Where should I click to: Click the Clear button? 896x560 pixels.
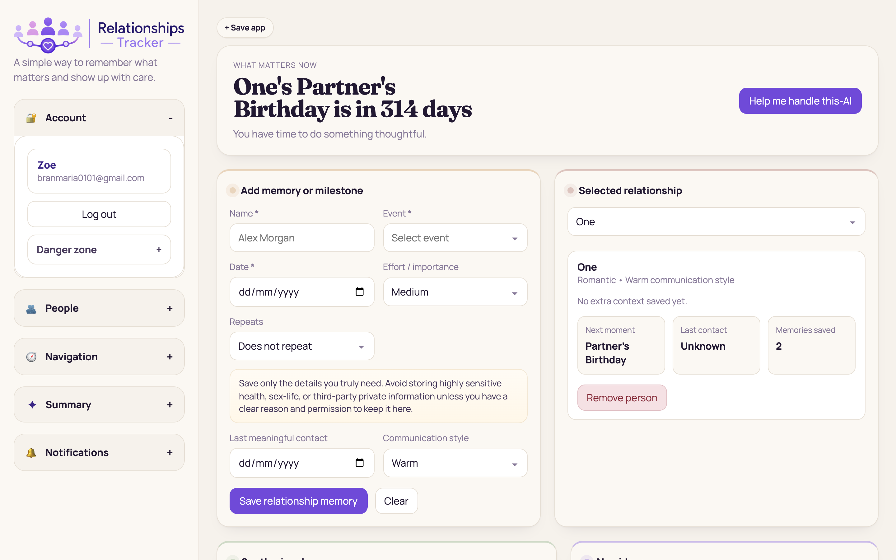396,501
